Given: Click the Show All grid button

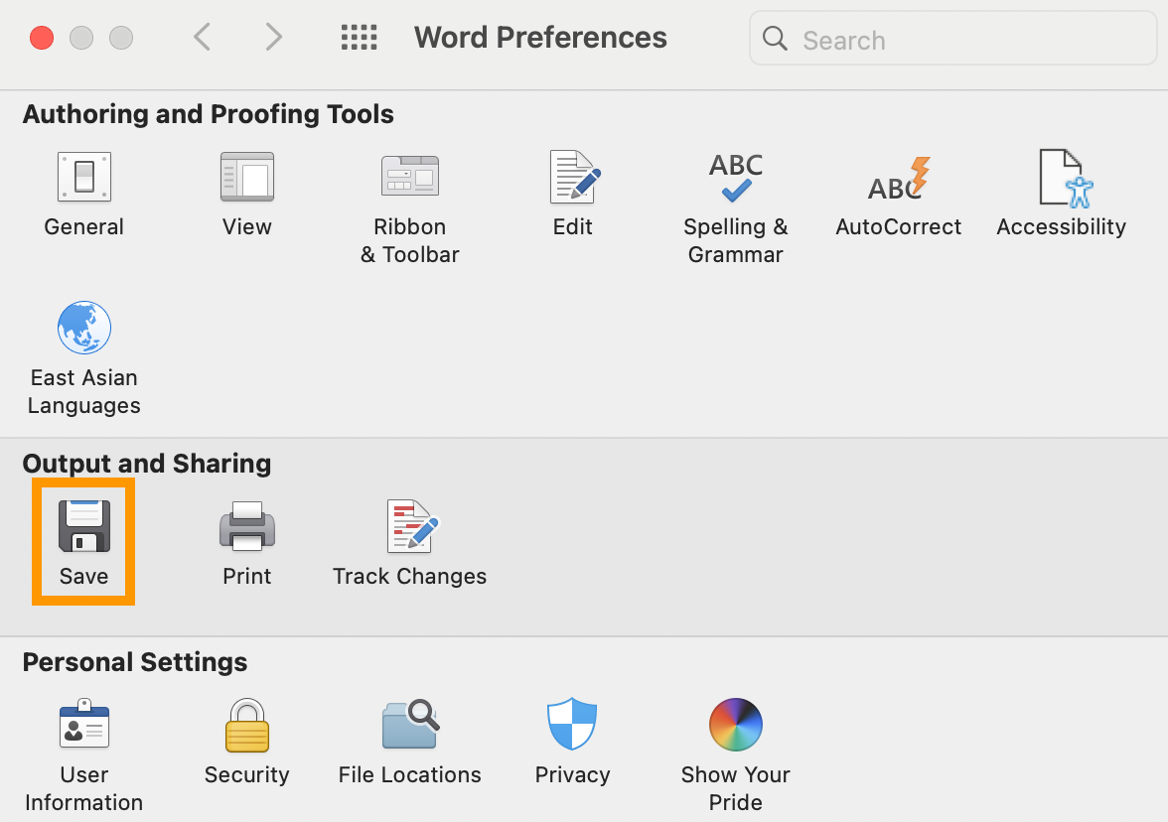Looking at the screenshot, I should (359, 38).
